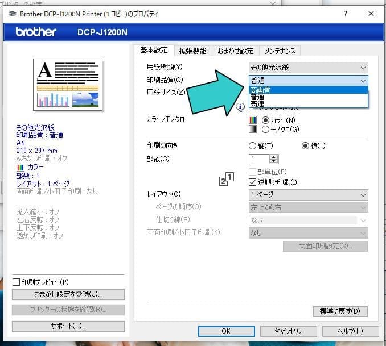Click the 両面印刷設定(X) button

[325, 246]
